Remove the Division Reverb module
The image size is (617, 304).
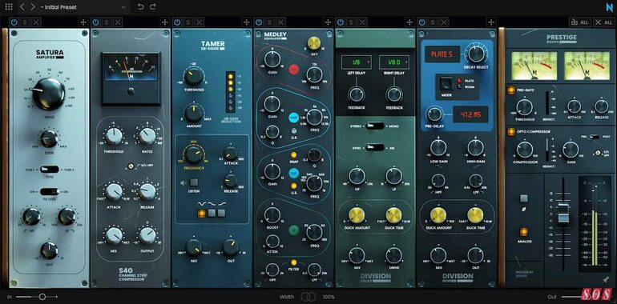click(x=444, y=22)
